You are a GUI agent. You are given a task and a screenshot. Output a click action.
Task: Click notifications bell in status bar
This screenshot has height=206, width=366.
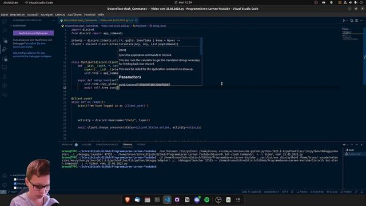coord(362,192)
